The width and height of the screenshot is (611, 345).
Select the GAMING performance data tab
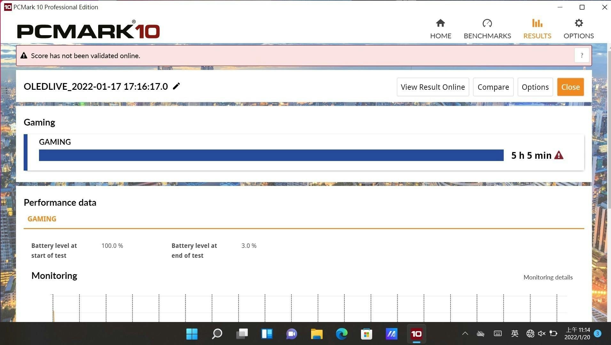pos(42,219)
